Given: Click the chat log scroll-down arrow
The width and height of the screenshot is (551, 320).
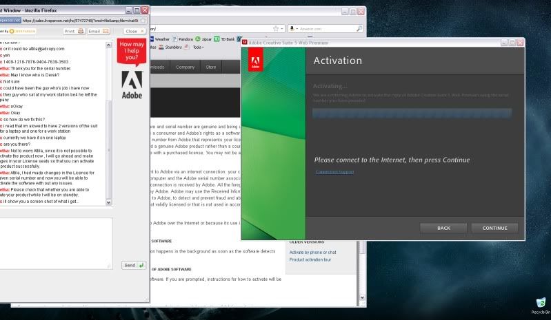Looking at the screenshot, I should [x=108, y=202].
